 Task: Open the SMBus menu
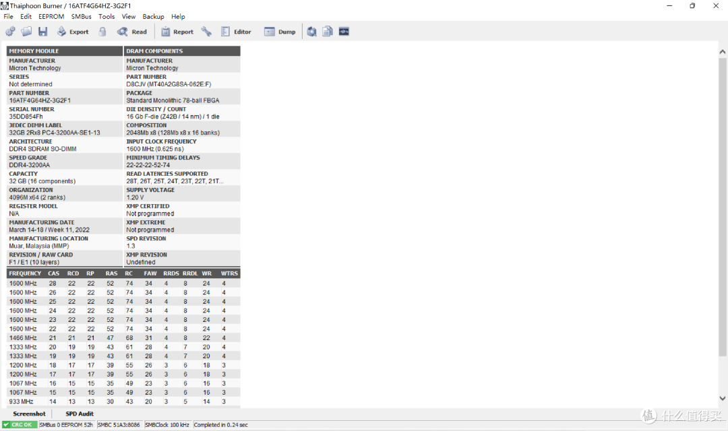(82, 16)
